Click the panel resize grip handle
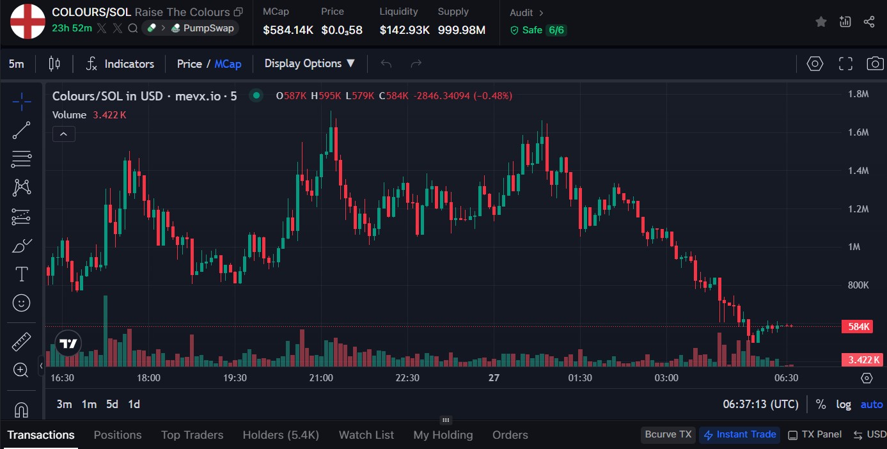The width and height of the screenshot is (887, 449). 446,420
